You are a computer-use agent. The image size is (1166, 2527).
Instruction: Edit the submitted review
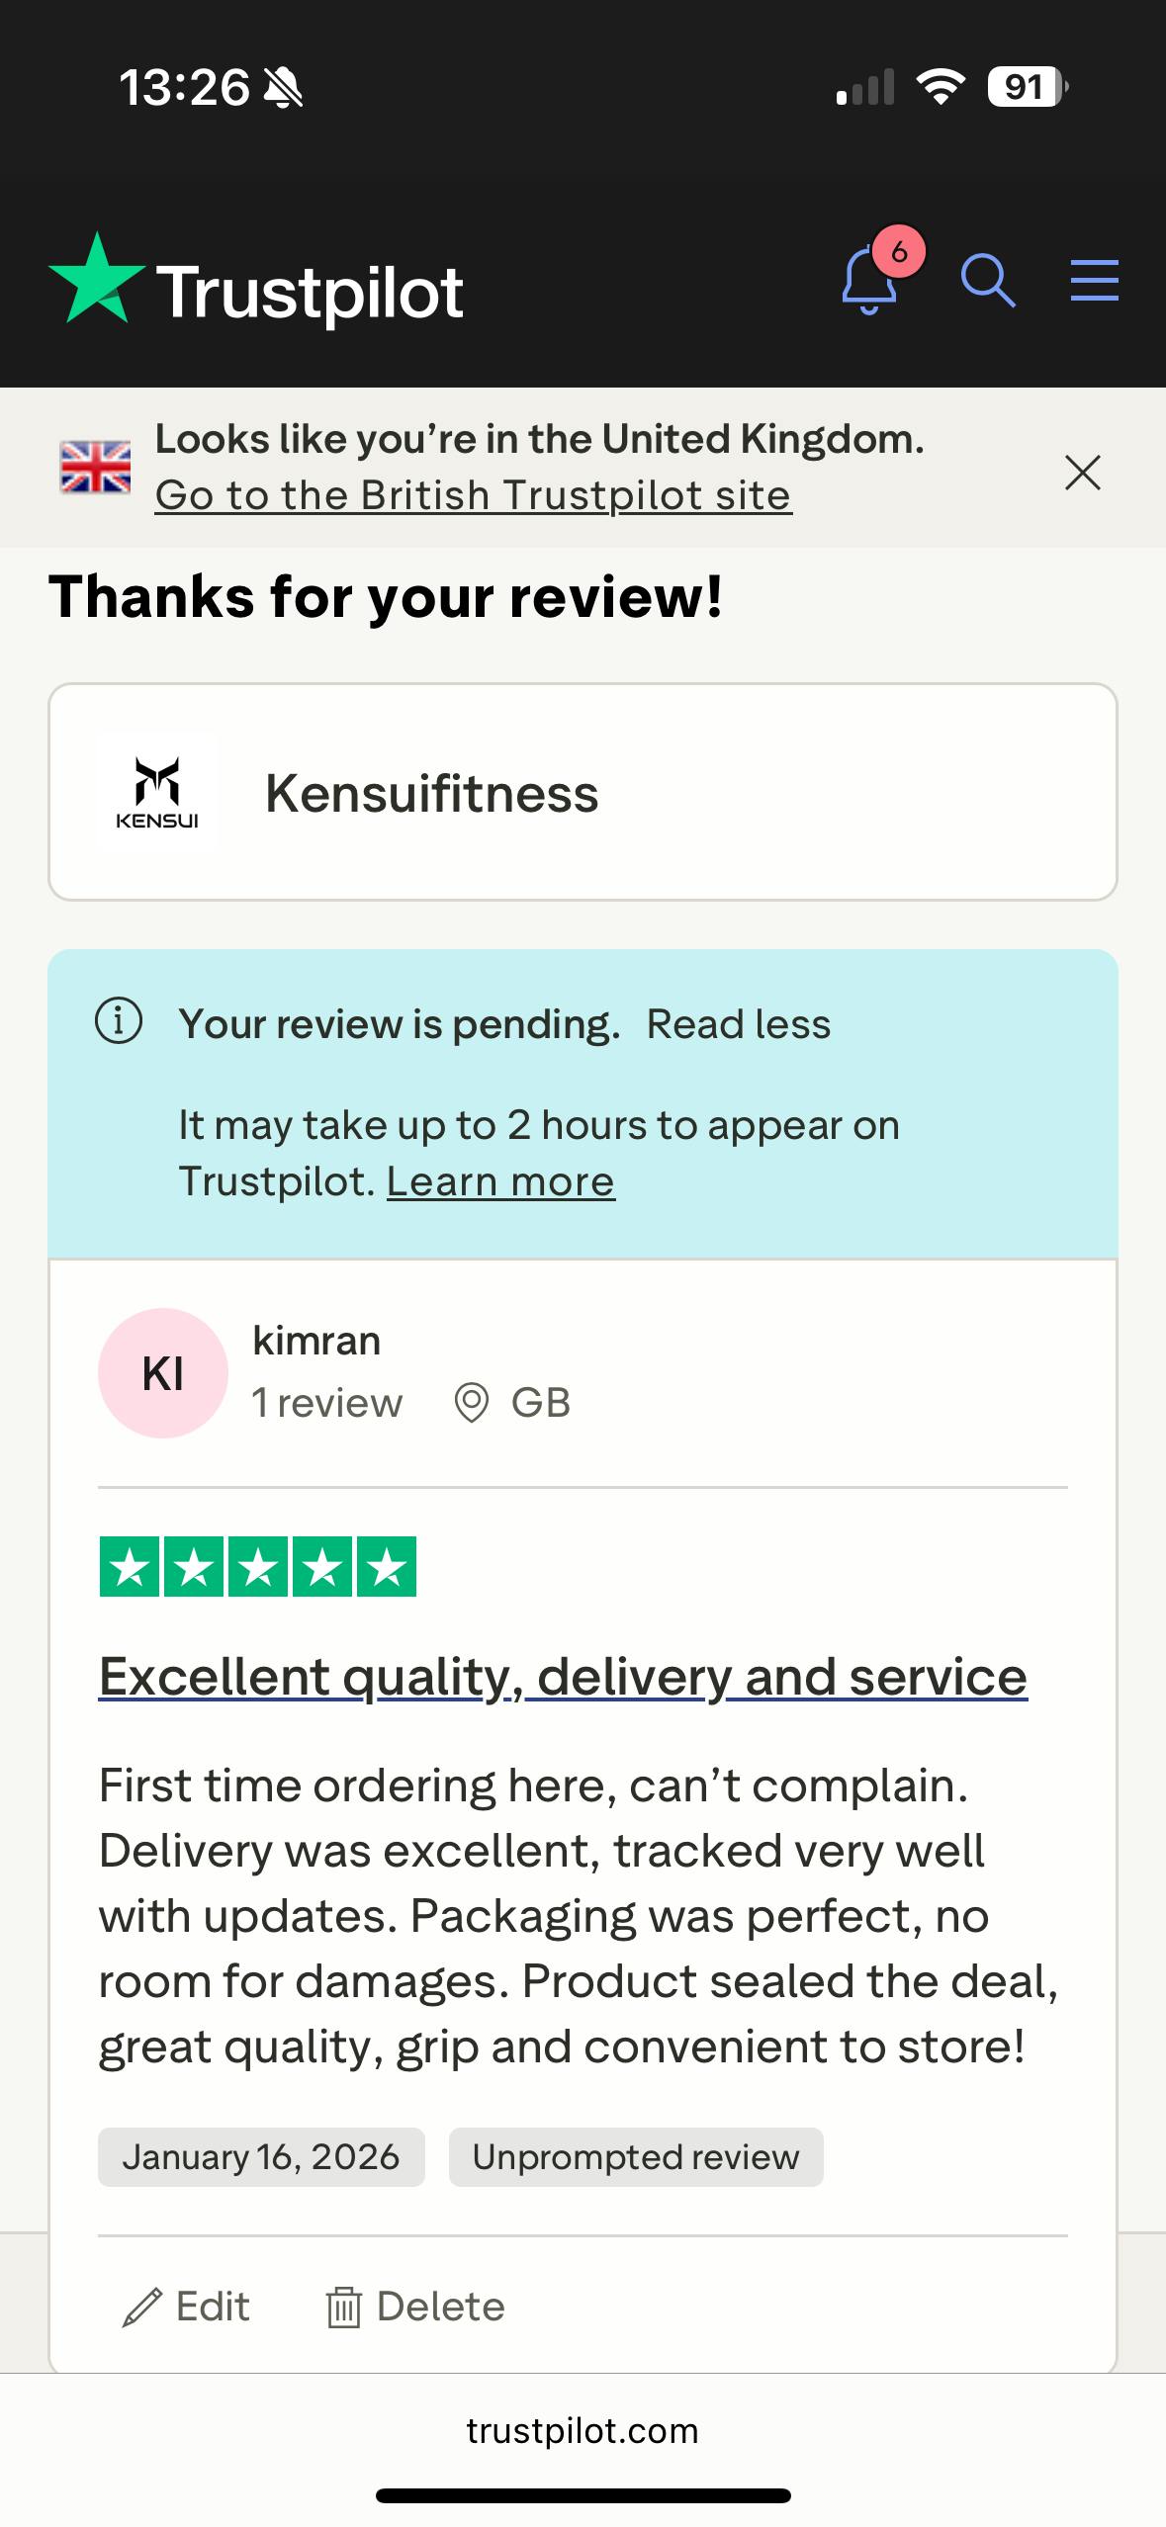click(x=187, y=2307)
